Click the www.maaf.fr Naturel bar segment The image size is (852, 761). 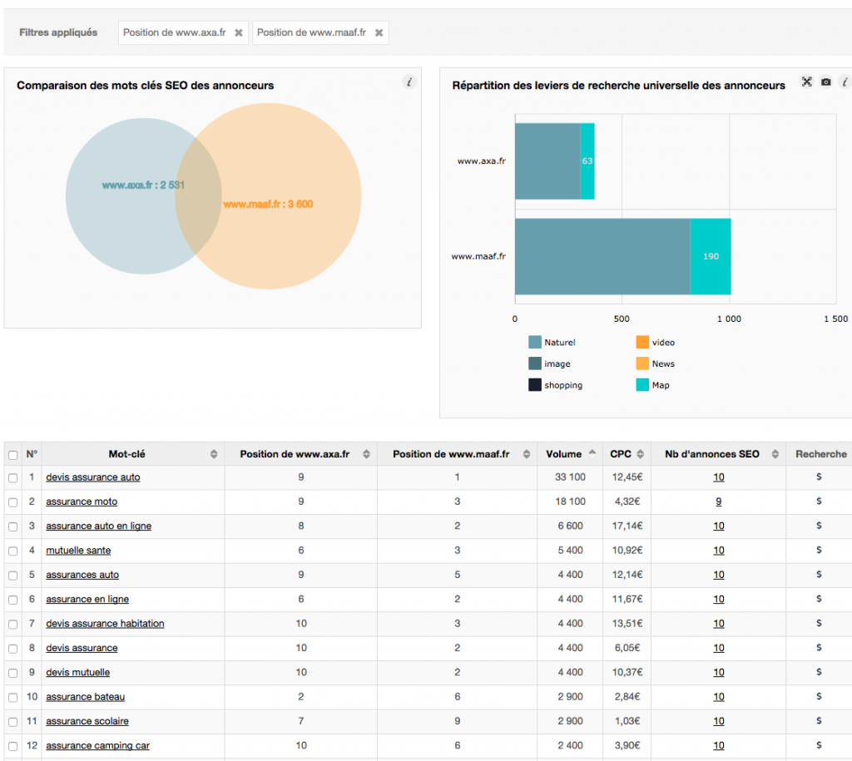pyautogui.click(x=602, y=256)
